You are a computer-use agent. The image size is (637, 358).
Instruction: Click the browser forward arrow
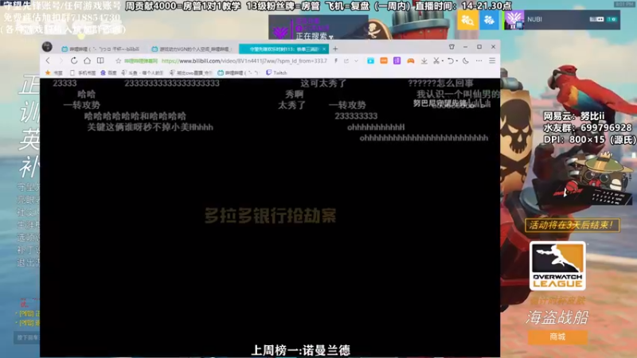[61, 60]
